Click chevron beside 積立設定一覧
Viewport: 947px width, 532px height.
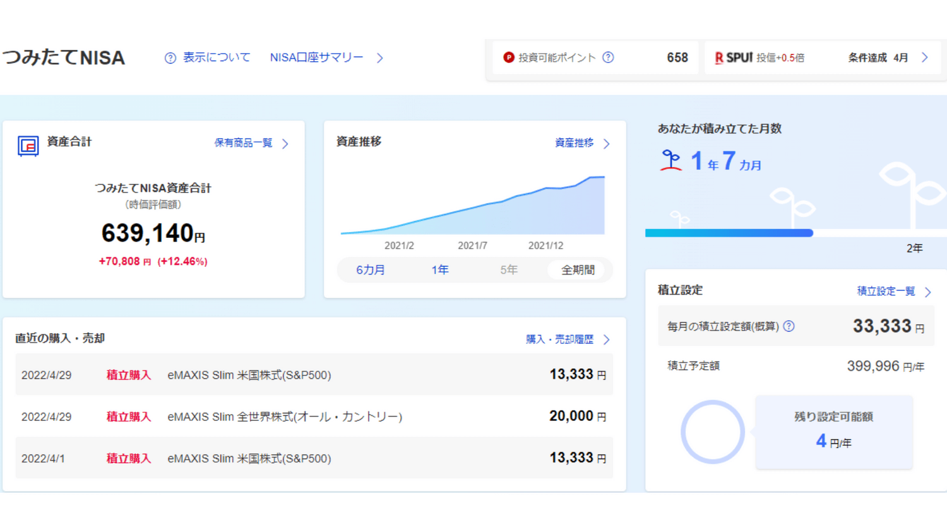pos(928,292)
